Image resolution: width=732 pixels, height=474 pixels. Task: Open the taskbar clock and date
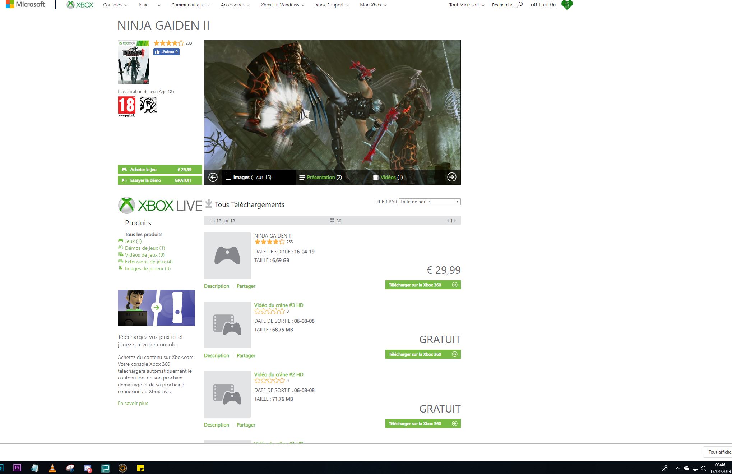(x=720, y=468)
